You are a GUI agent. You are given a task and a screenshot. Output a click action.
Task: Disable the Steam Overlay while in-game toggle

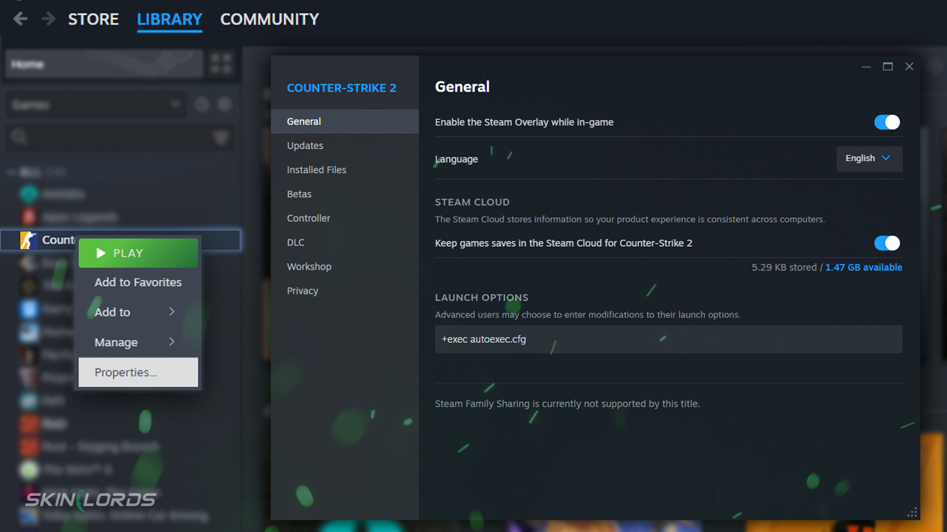coord(886,123)
